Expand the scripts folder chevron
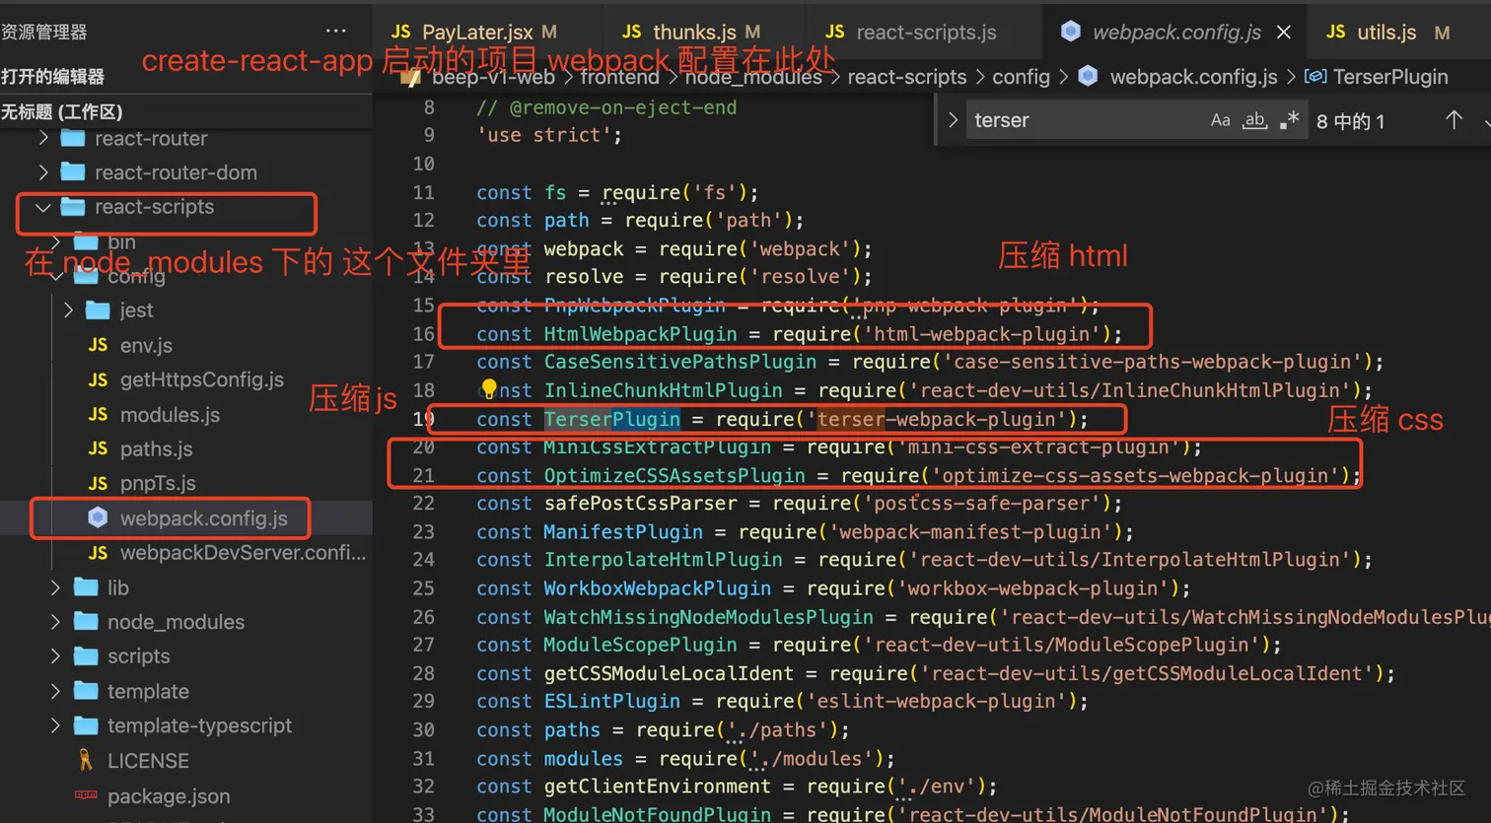The width and height of the screenshot is (1491, 823). click(x=55, y=656)
